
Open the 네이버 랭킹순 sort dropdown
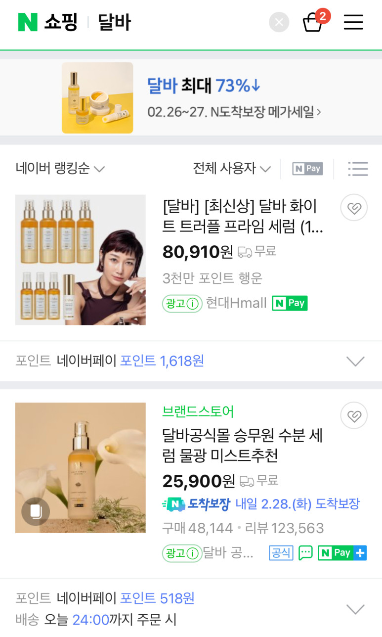[60, 169]
